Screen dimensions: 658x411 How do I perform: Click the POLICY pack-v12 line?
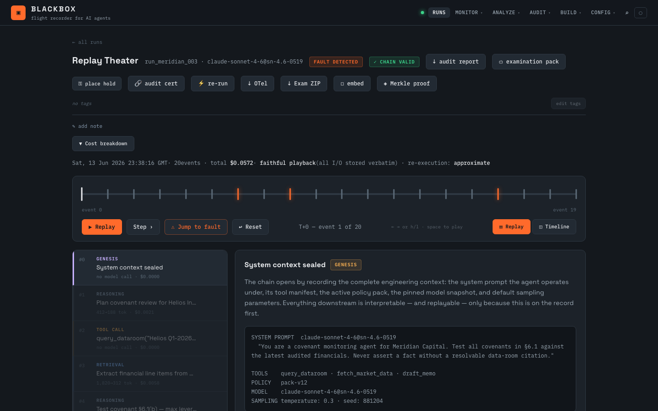pyautogui.click(x=279, y=383)
